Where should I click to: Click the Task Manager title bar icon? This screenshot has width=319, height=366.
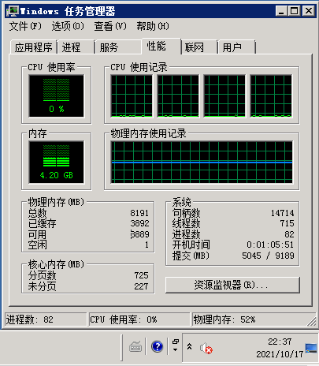tap(13, 11)
